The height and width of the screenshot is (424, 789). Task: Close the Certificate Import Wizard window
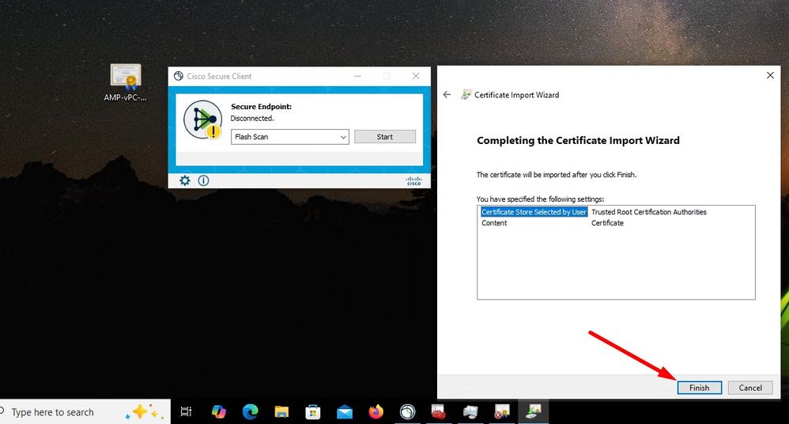pyautogui.click(x=770, y=75)
